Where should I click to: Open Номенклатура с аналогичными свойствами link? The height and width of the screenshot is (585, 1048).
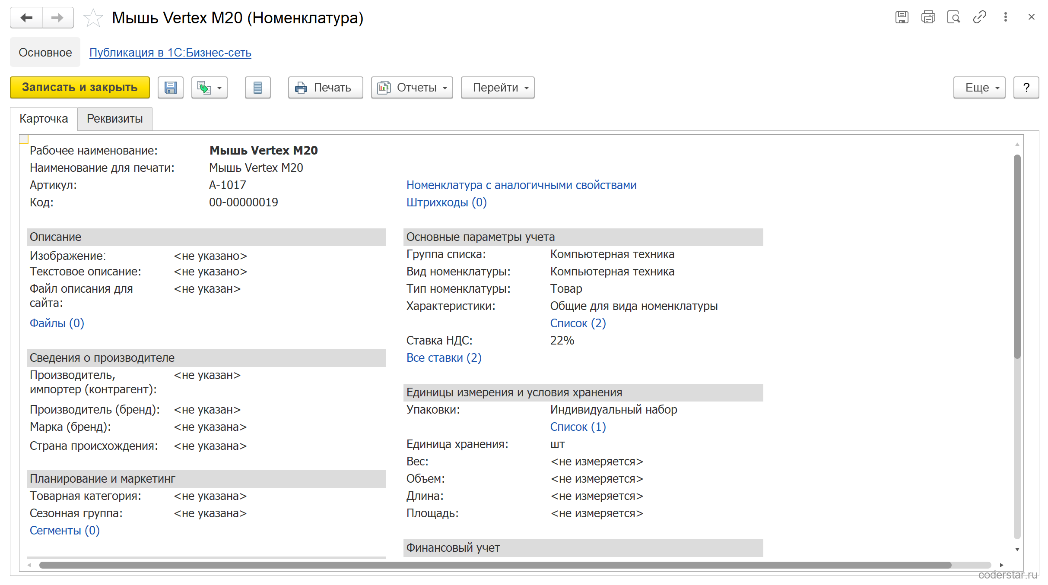click(521, 185)
